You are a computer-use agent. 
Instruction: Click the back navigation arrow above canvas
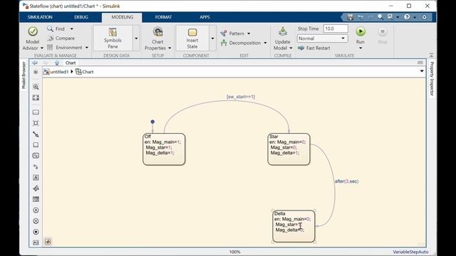[35, 63]
